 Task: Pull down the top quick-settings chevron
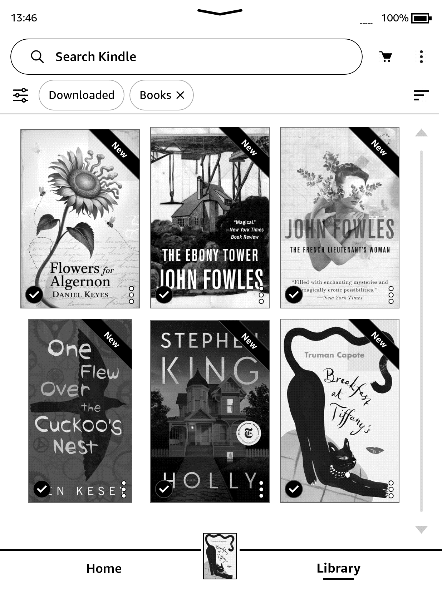[220, 13]
